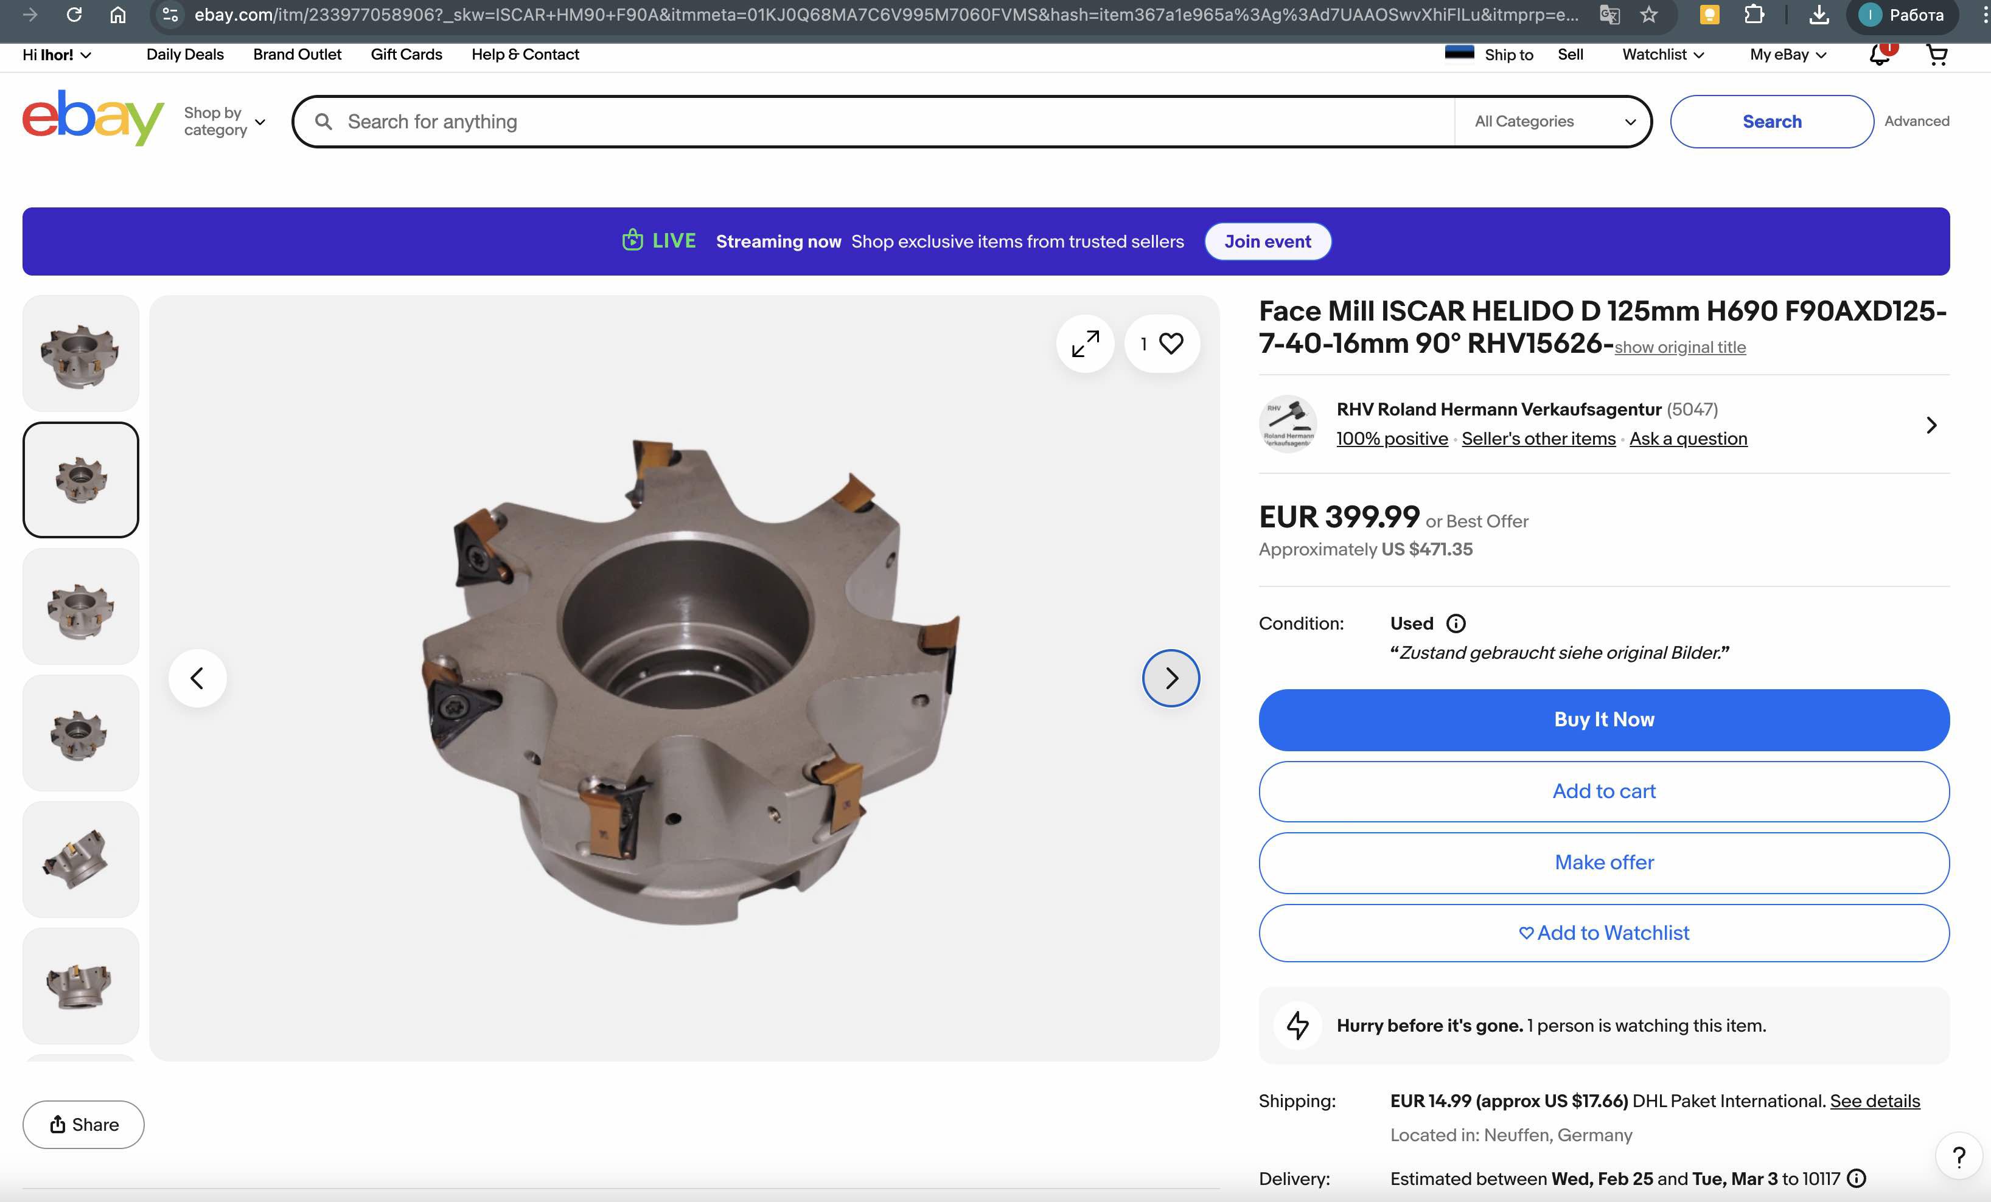The image size is (1991, 1202).
Task: Select the fifth product thumbnail in the strip
Action: [x=80, y=860]
